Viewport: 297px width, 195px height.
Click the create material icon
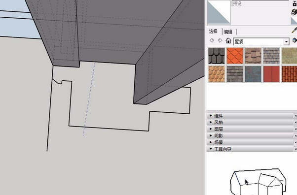(x=294, y=12)
